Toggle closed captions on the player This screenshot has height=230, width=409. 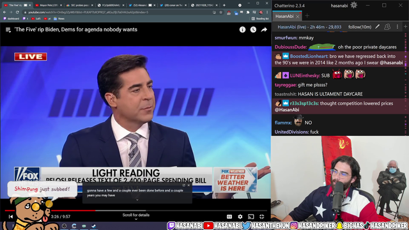click(229, 217)
